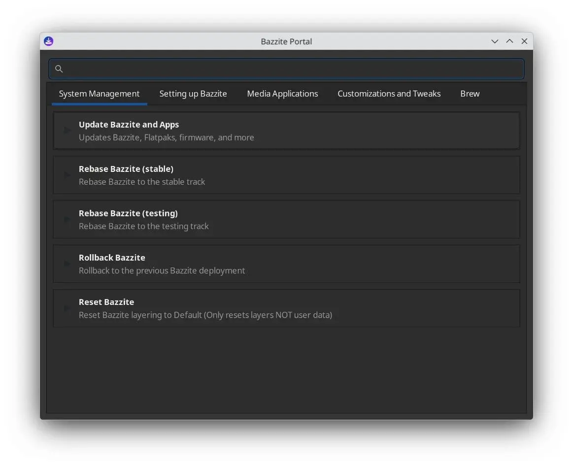Switch to Customizations and Tweaks tab
Image resolution: width=573 pixels, height=467 pixels.
[x=389, y=94]
